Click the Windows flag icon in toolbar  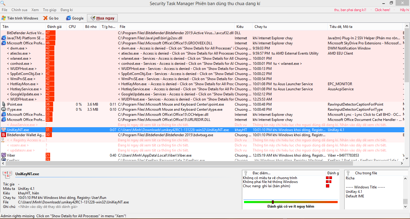click(x=4, y=18)
